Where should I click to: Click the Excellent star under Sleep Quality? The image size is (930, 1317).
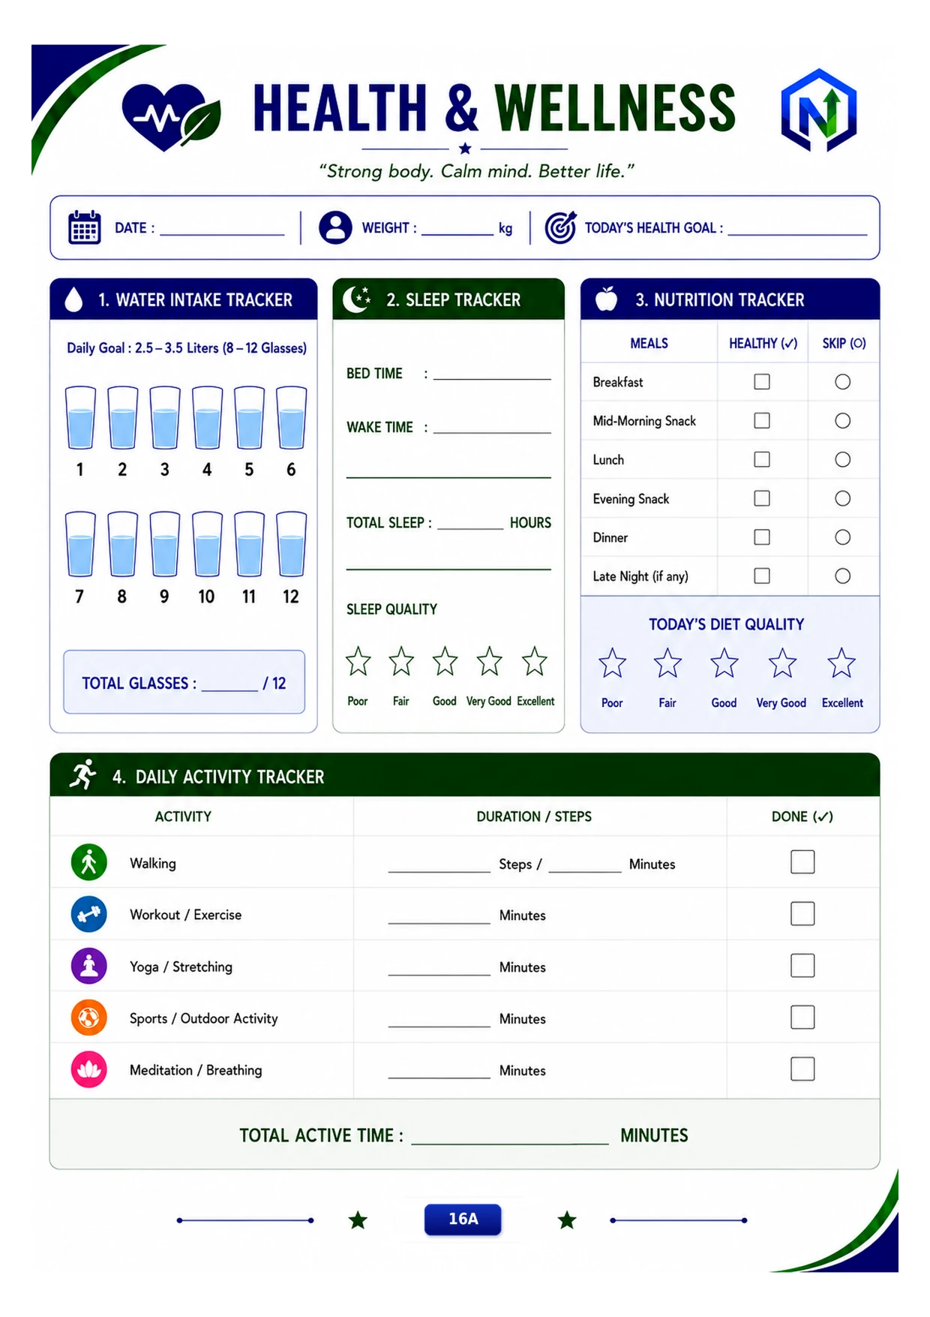535,661
